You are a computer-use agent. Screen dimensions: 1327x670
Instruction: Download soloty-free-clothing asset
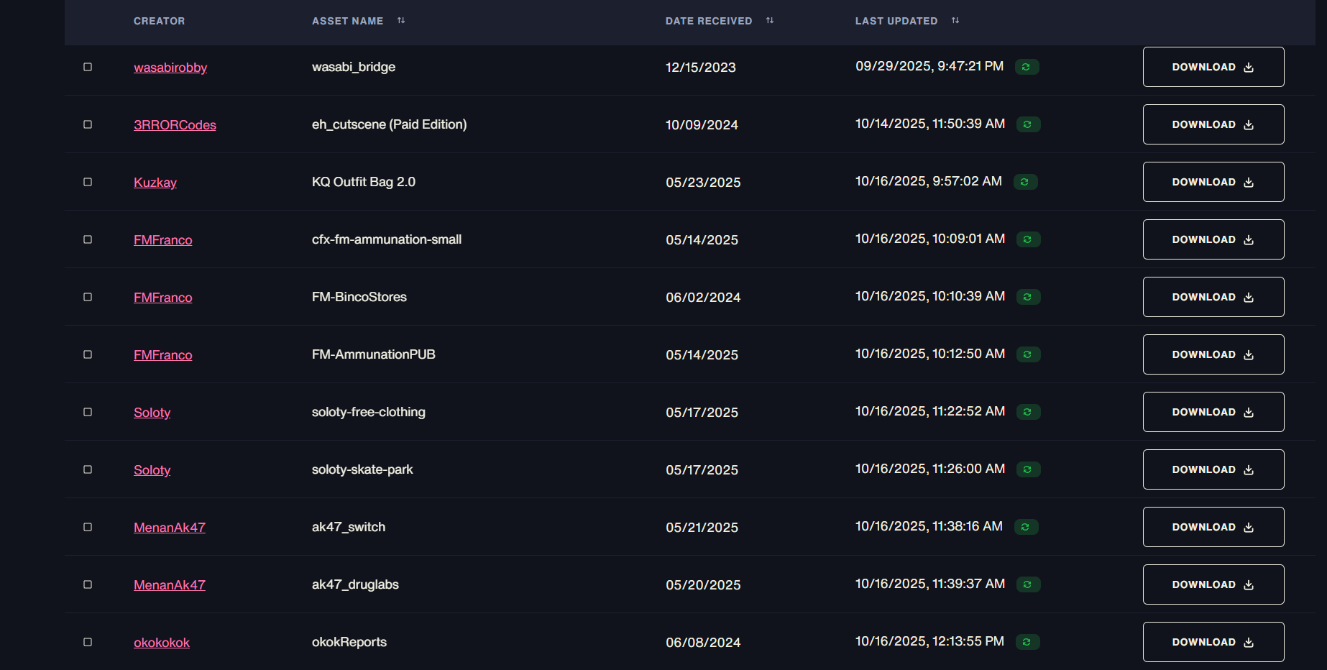click(1213, 412)
